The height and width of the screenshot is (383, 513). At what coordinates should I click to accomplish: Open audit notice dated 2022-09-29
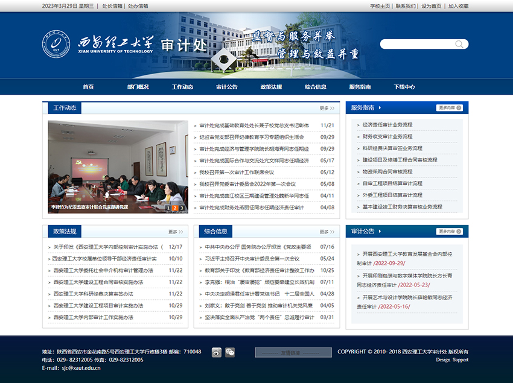point(405,259)
